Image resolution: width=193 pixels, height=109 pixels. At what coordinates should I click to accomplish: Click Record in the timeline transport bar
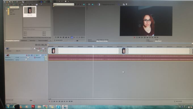[49, 101]
